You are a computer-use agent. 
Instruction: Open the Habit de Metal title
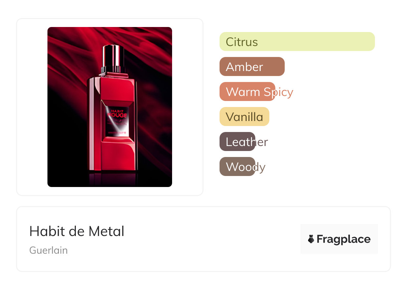[77, 231]
